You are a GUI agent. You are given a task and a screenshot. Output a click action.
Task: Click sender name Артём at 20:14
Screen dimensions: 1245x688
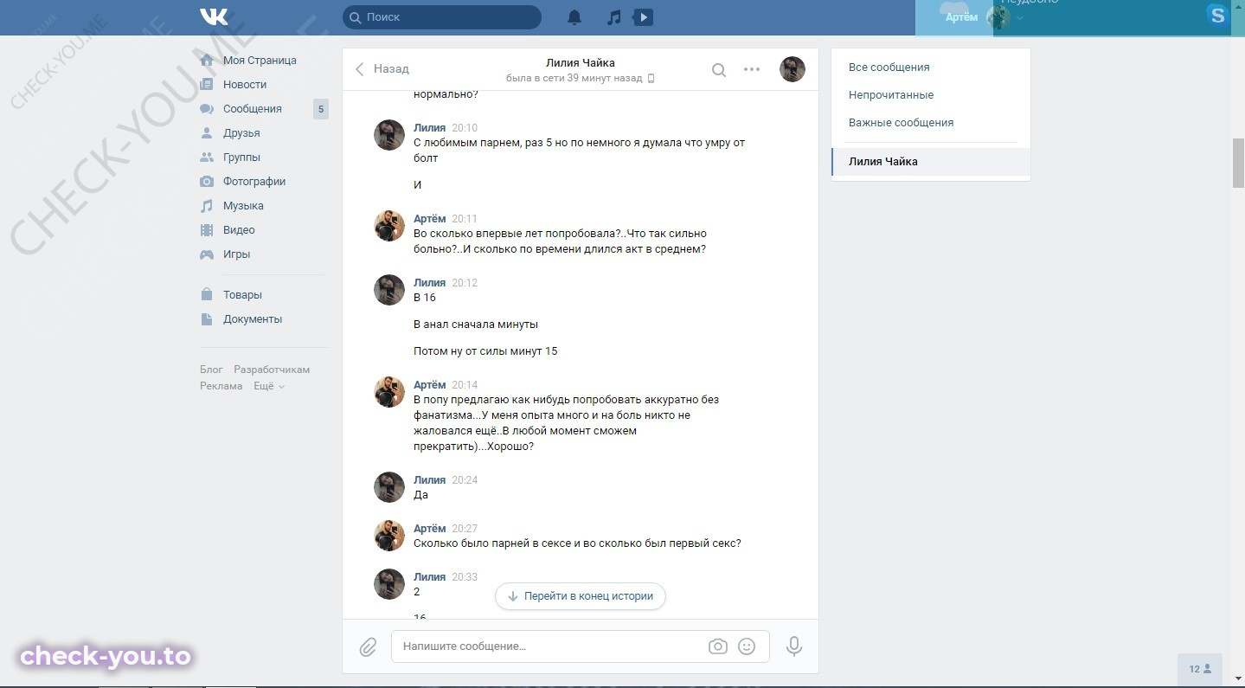click(430, 385)
